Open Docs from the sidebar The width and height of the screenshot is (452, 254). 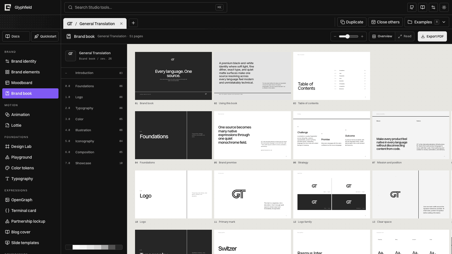click(x=16, y=36)
